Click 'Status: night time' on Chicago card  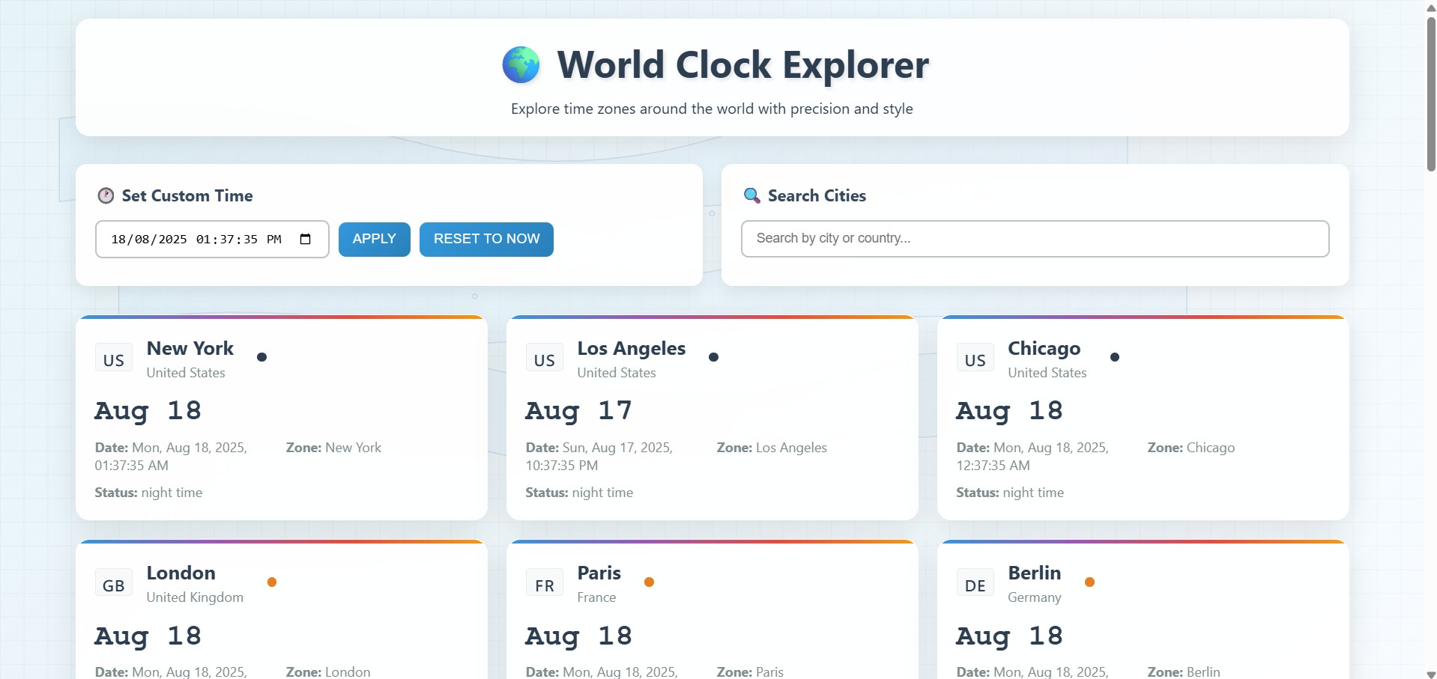click(1010, 493)
